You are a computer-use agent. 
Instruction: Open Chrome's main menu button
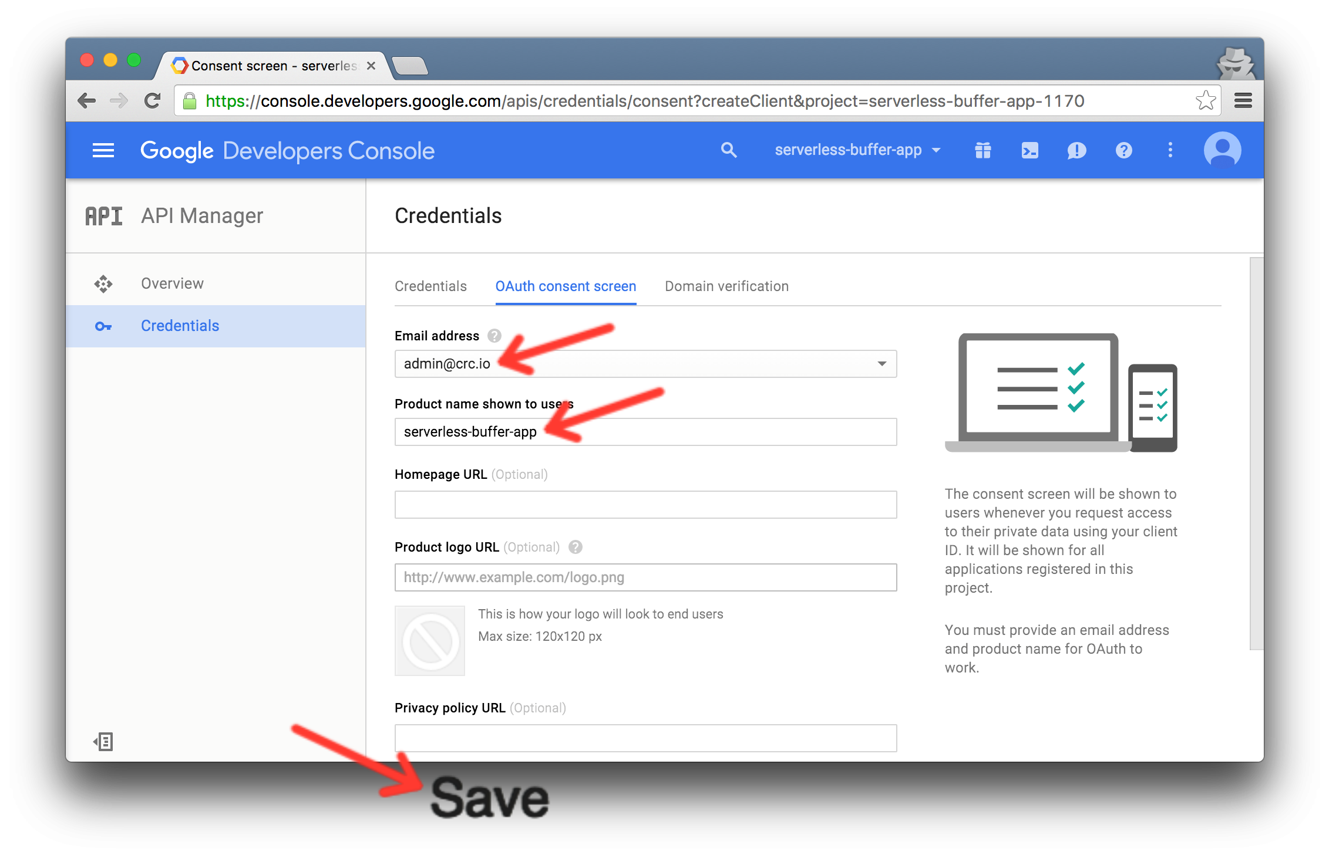[1243, 101]
